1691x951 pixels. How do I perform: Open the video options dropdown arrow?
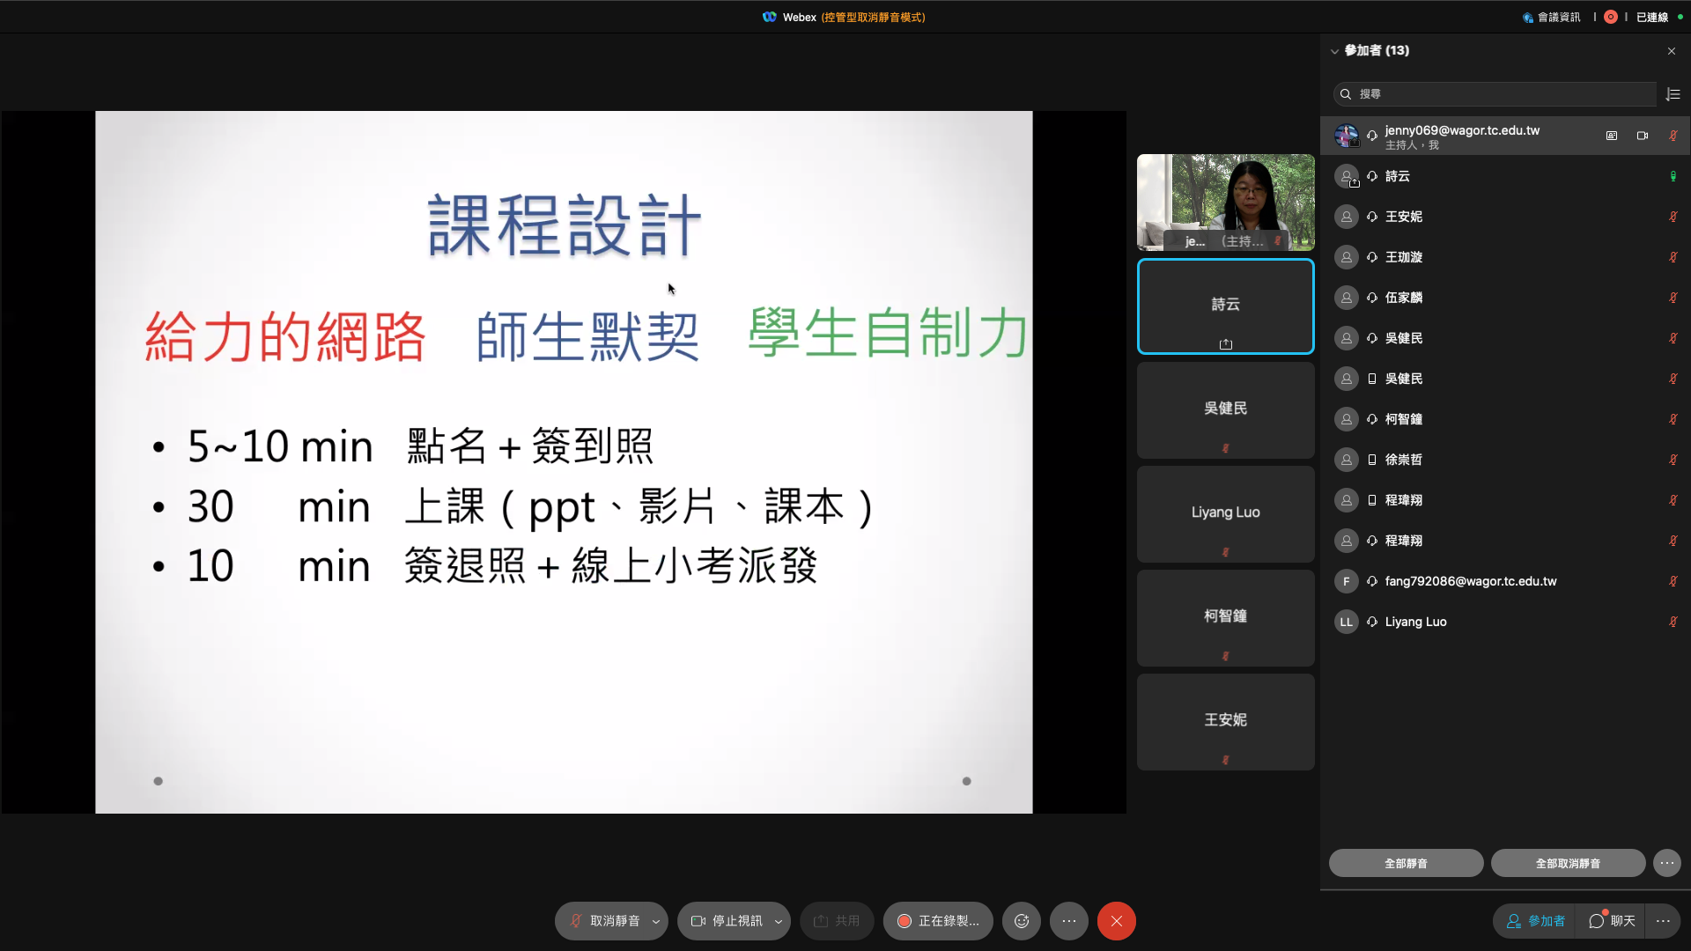[x=779, y=922]
